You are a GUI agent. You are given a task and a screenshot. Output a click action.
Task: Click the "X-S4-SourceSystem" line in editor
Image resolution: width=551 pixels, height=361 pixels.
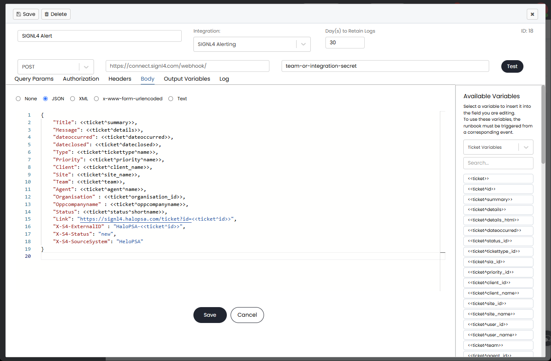tap(98, 242)
